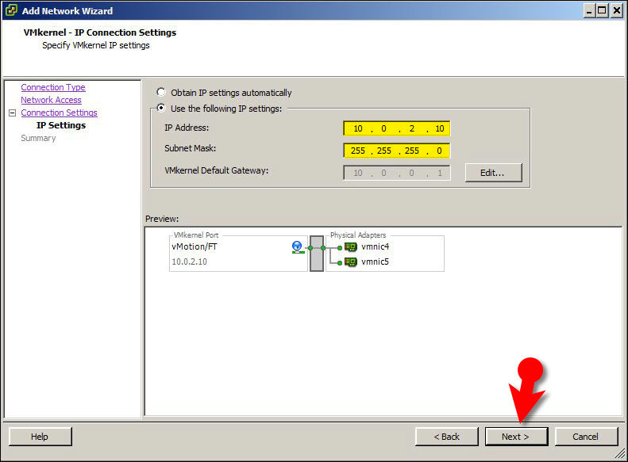Maximize the Add Network Wizard window

[x=602, y=11]
